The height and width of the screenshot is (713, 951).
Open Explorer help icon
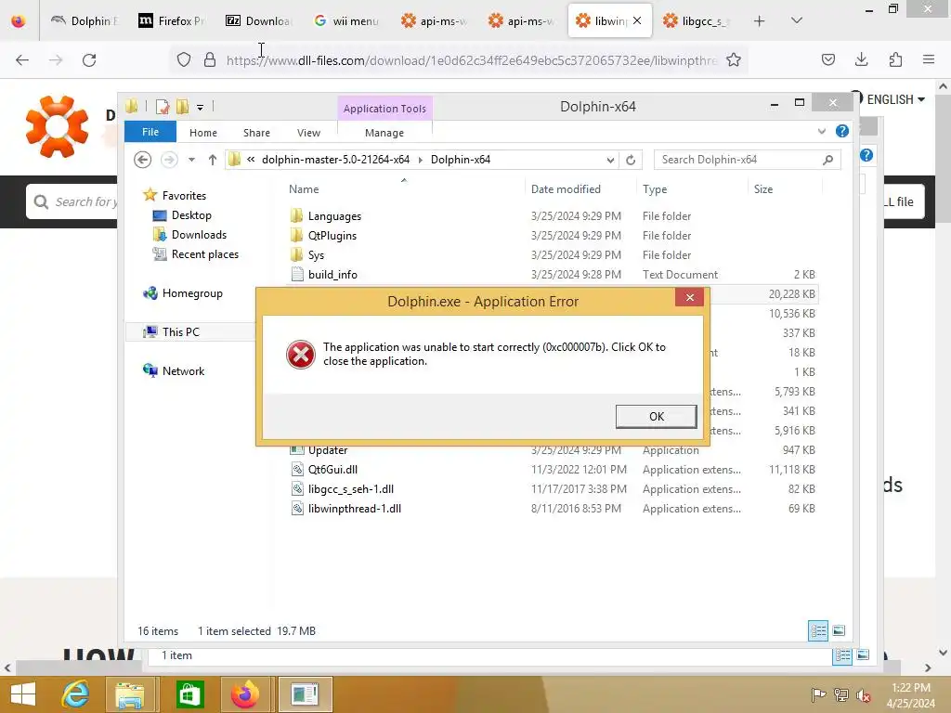coord(841,131)
